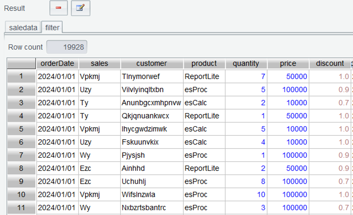Click the product column header
The width and height of the screenshot is (353, 215).
click(x=204, y=64)
